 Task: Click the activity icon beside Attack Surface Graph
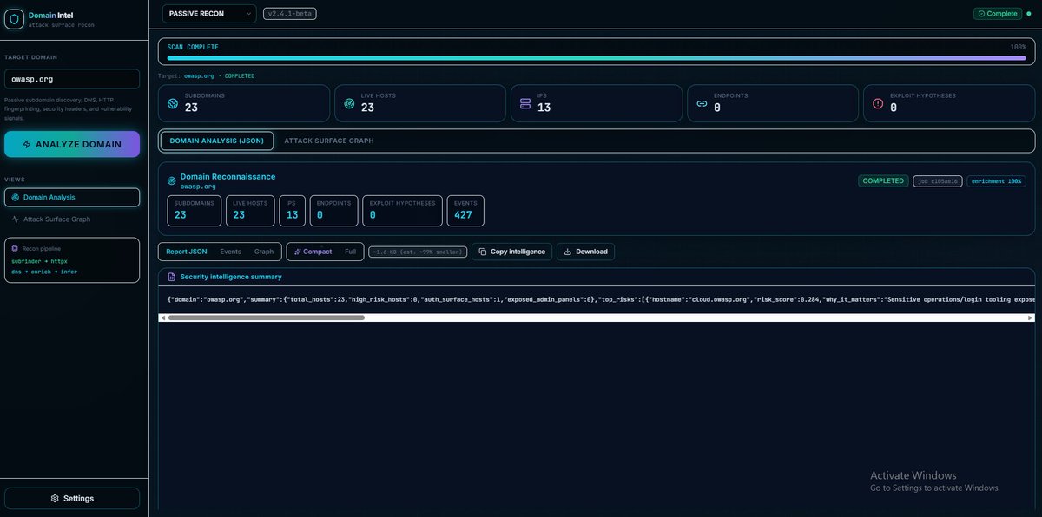coord(16,219)
